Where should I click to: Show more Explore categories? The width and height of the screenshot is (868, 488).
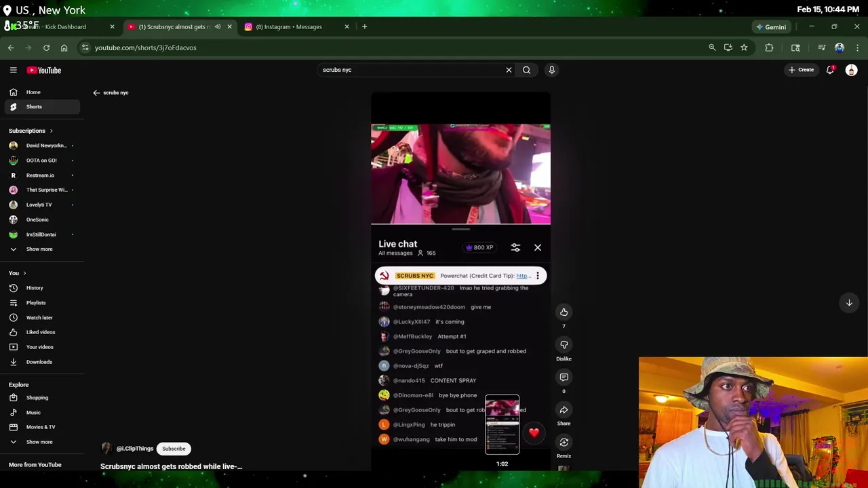click(x=39, y=442)
